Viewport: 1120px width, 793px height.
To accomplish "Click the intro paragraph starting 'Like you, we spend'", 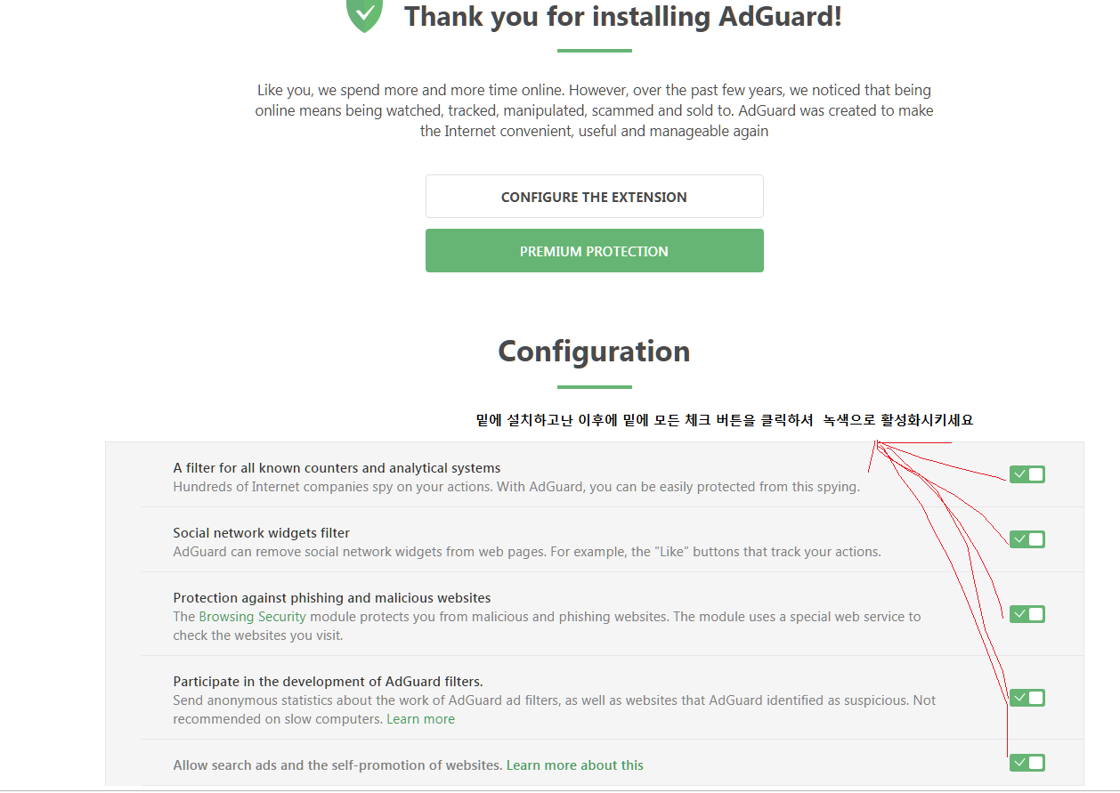I will click(x=594, y=110).
